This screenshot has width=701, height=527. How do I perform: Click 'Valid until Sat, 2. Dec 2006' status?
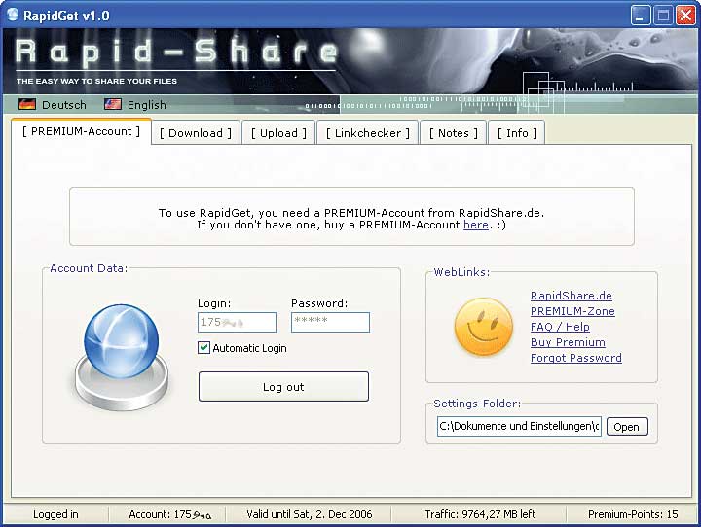tap(310, 514)
